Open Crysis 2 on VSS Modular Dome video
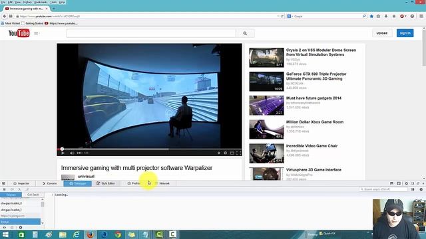The height and width of the screenshot is (239, 426). (x=321, y=52)
